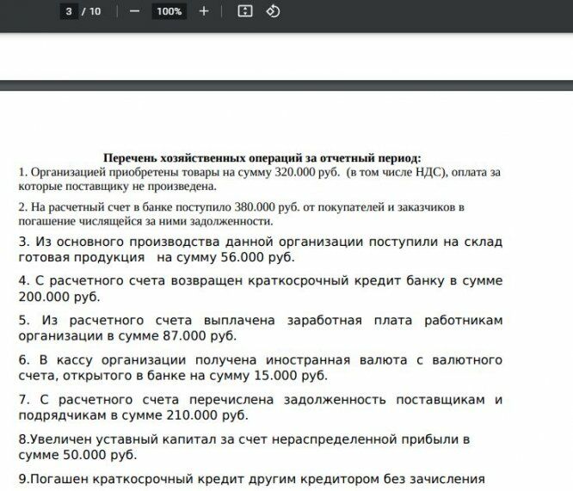Select the blank bottom of the previous page
The height and width of the screenshot is (491, 573).
[286, 57]
